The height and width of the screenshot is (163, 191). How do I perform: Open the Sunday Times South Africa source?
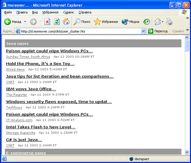click(28, 57)
